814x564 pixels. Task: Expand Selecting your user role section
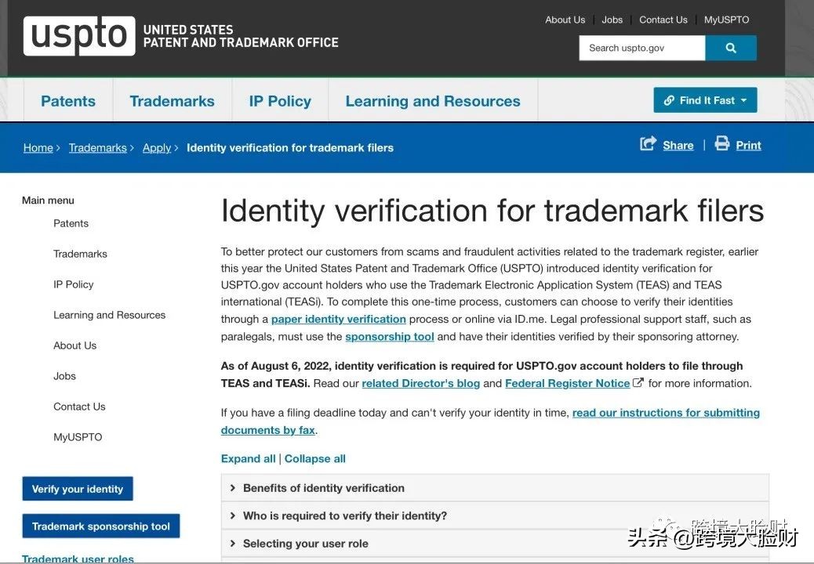point(305,544)
